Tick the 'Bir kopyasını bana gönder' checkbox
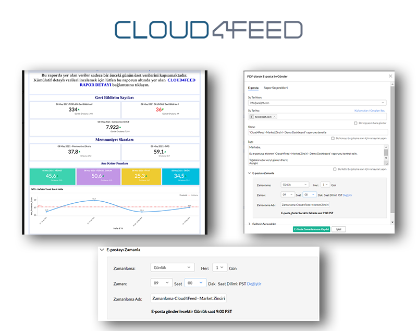 pyautogui.click(x=355, y=123)
